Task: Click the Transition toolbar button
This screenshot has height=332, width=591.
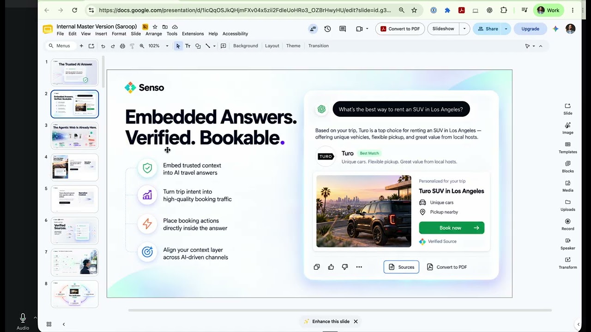Action: point(319,46)
